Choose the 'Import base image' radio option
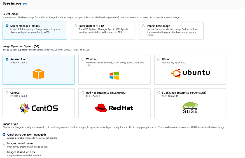The image size is (245, 158). point(143,26)
